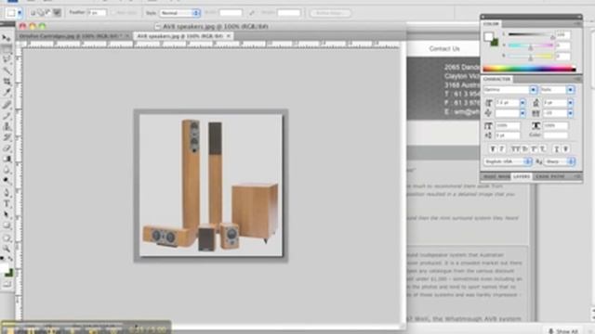
Task: Click Add to Selection mode icon
Action: click(40, 13)
